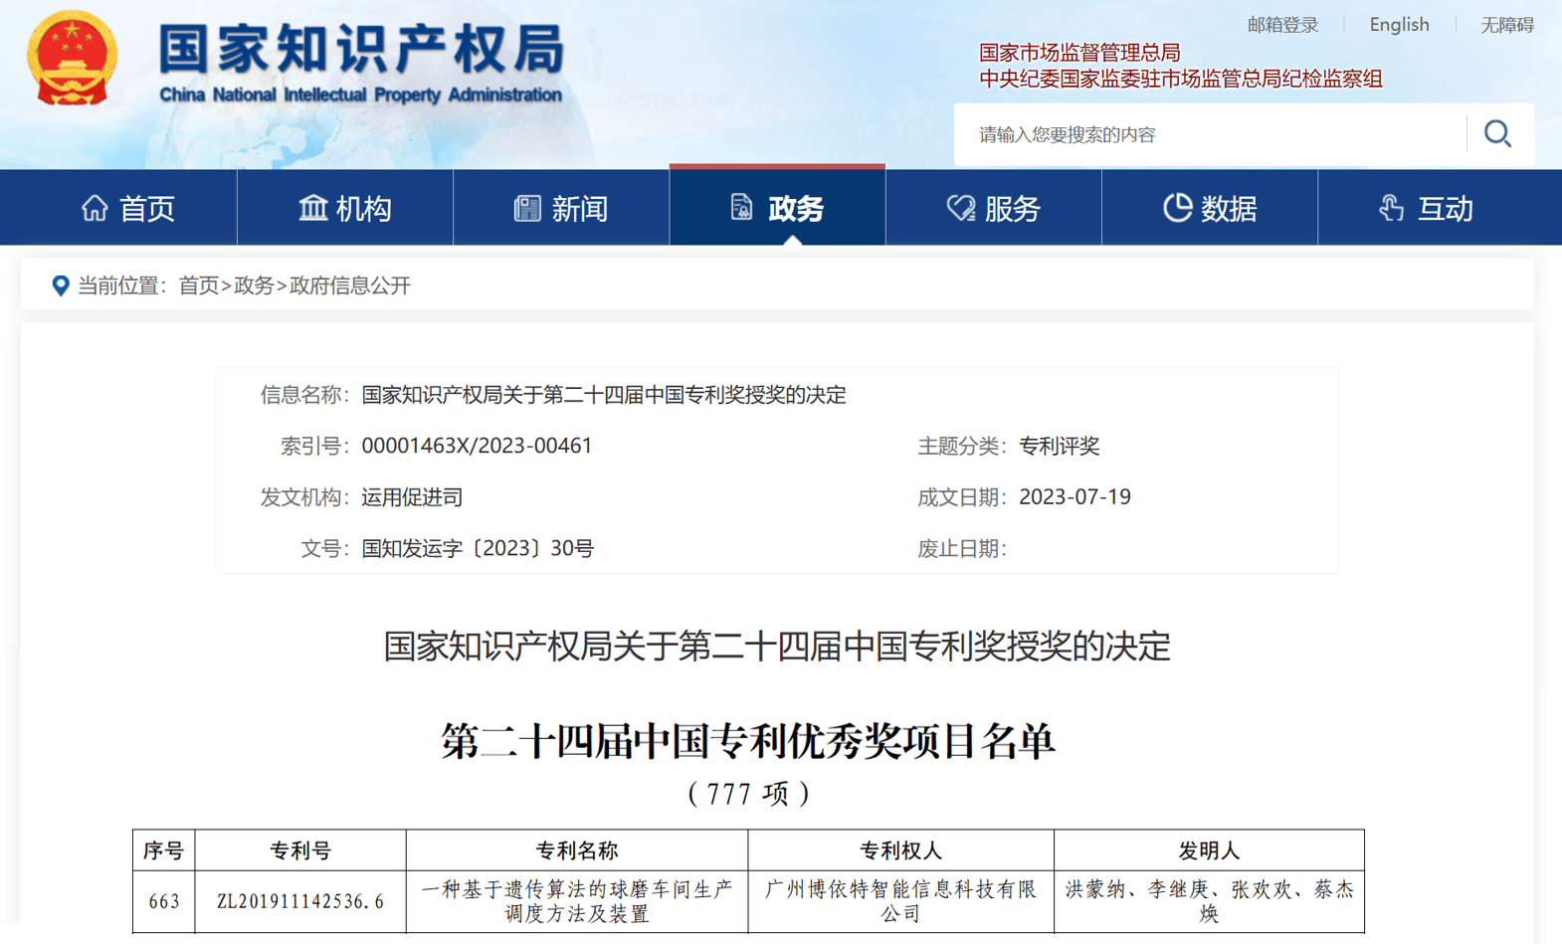The width and height of the screenshot is (1562, 944).
Task: Open 国家市场监督管理总局 link
Action: pos(1079,53)
